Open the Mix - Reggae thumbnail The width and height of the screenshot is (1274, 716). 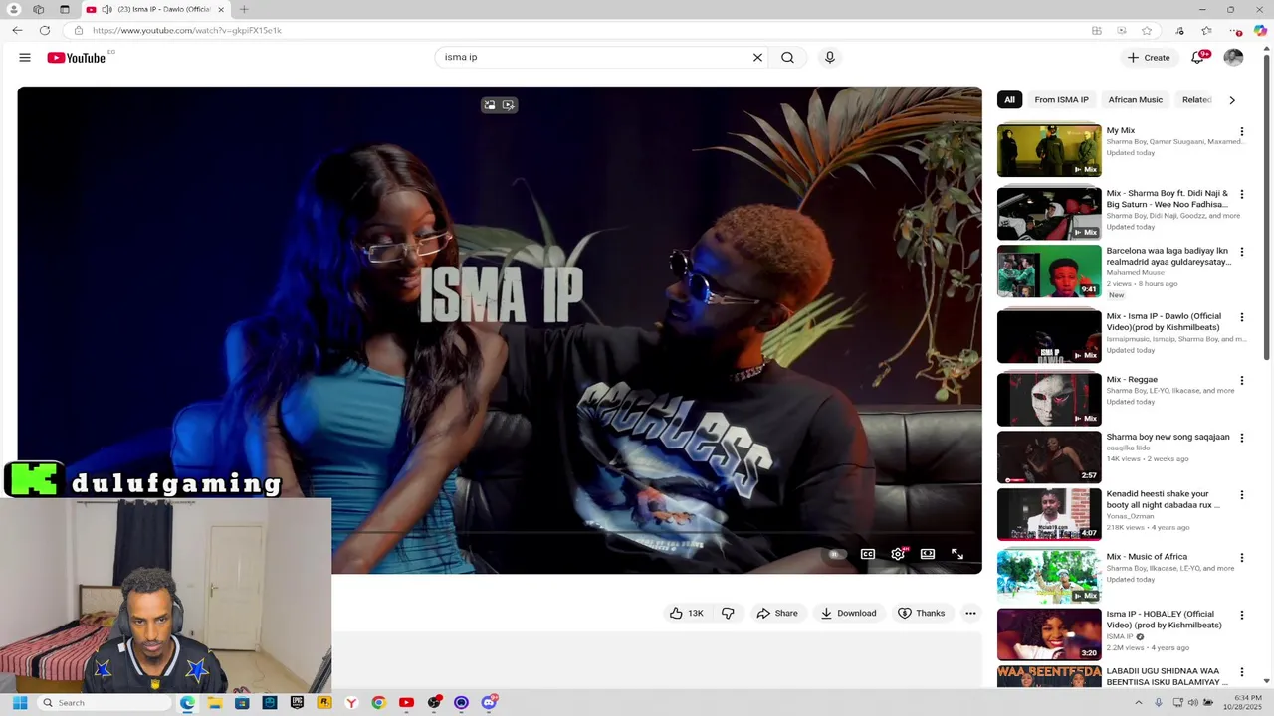pyautogui.click(x=1049, y=399)
